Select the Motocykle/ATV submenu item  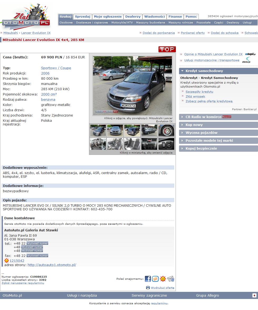point(122,23)
